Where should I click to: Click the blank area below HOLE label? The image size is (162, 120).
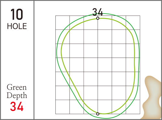pos(17,56)
